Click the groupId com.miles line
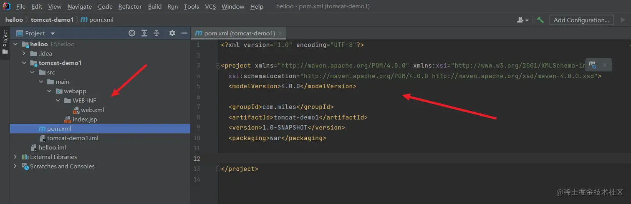The height and width of the screenshot is (204, 631). click(281, 107)
